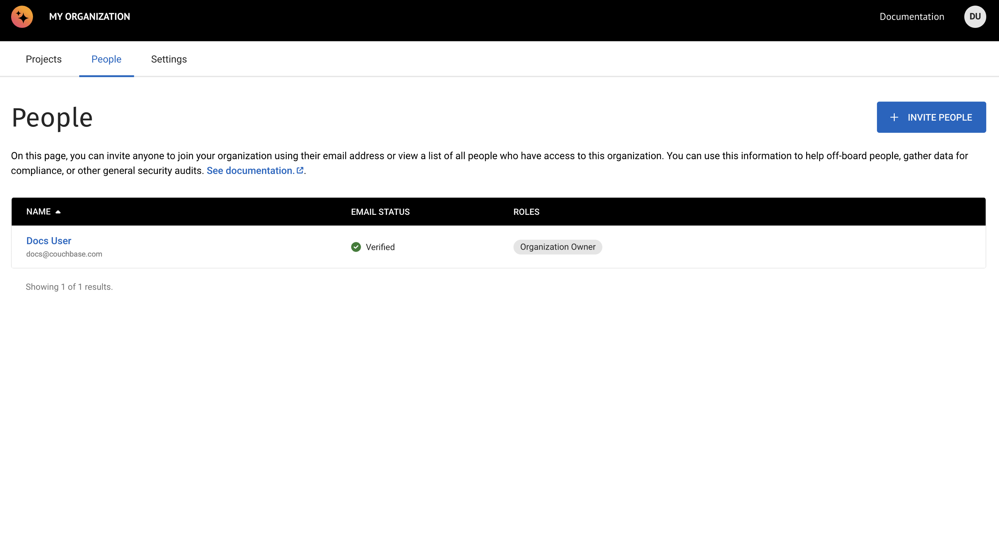Click the MY ORGANIZATION header icon
This screenshot has width=999, height=560.
pos(22,16)
